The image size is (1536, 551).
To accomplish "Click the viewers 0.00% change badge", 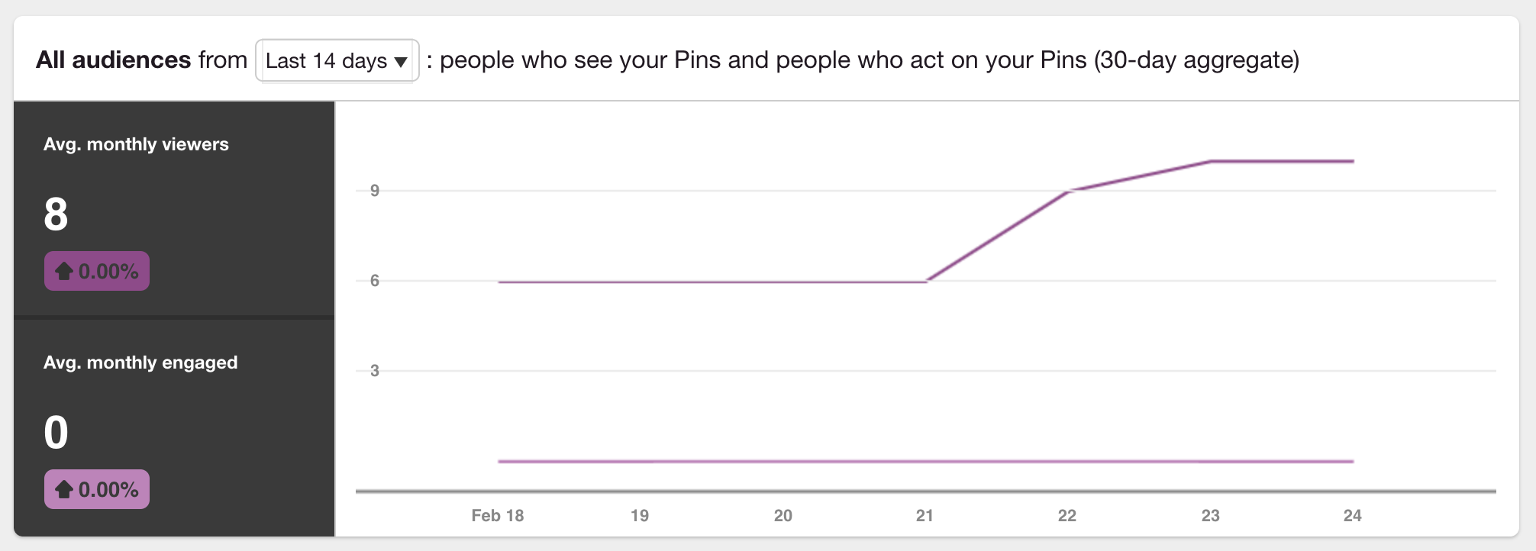I will [97, 271].
